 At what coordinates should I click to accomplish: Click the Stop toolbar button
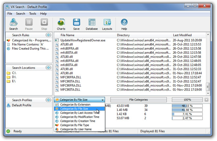(x=44, y=24)
